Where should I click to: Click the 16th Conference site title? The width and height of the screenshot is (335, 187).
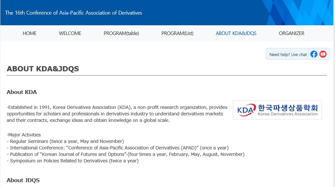click(74, 13)
